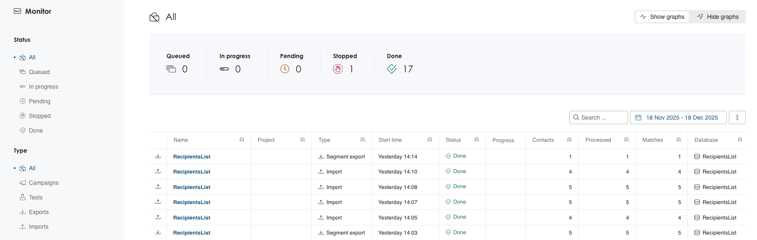Image resolution: width=757 pixels, height=240 pixels.
Task: Filter status by Stopped in sidebar
Action: 39,116
